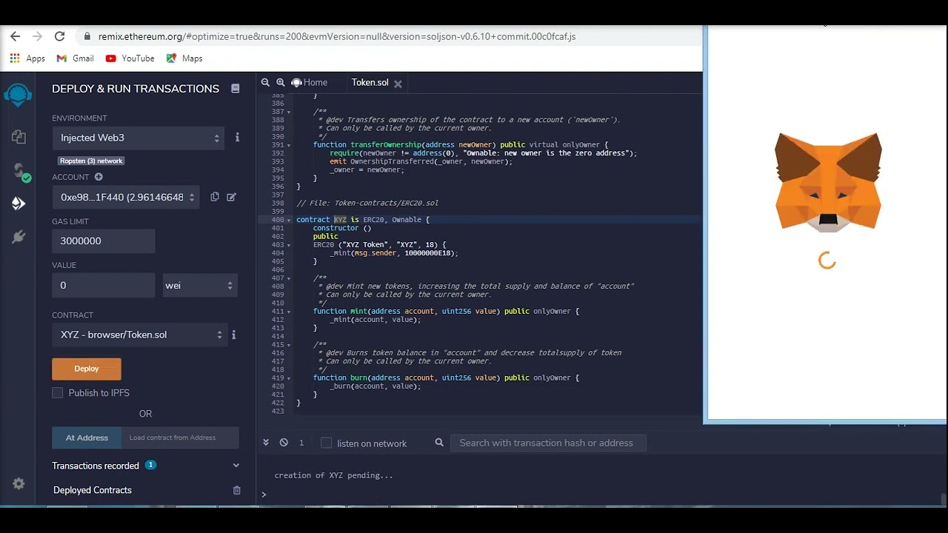Click the transferOwnership function line
This screenshot has height=533, width=948.
point(461,144)
